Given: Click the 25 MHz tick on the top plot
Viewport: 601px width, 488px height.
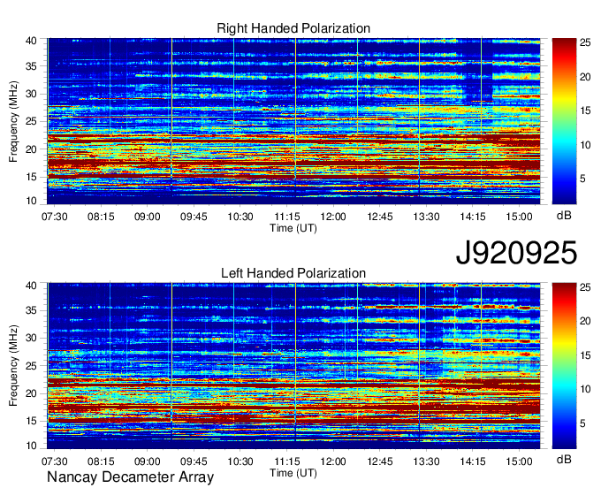Looking at the screenshot, I should pos(32,121).
